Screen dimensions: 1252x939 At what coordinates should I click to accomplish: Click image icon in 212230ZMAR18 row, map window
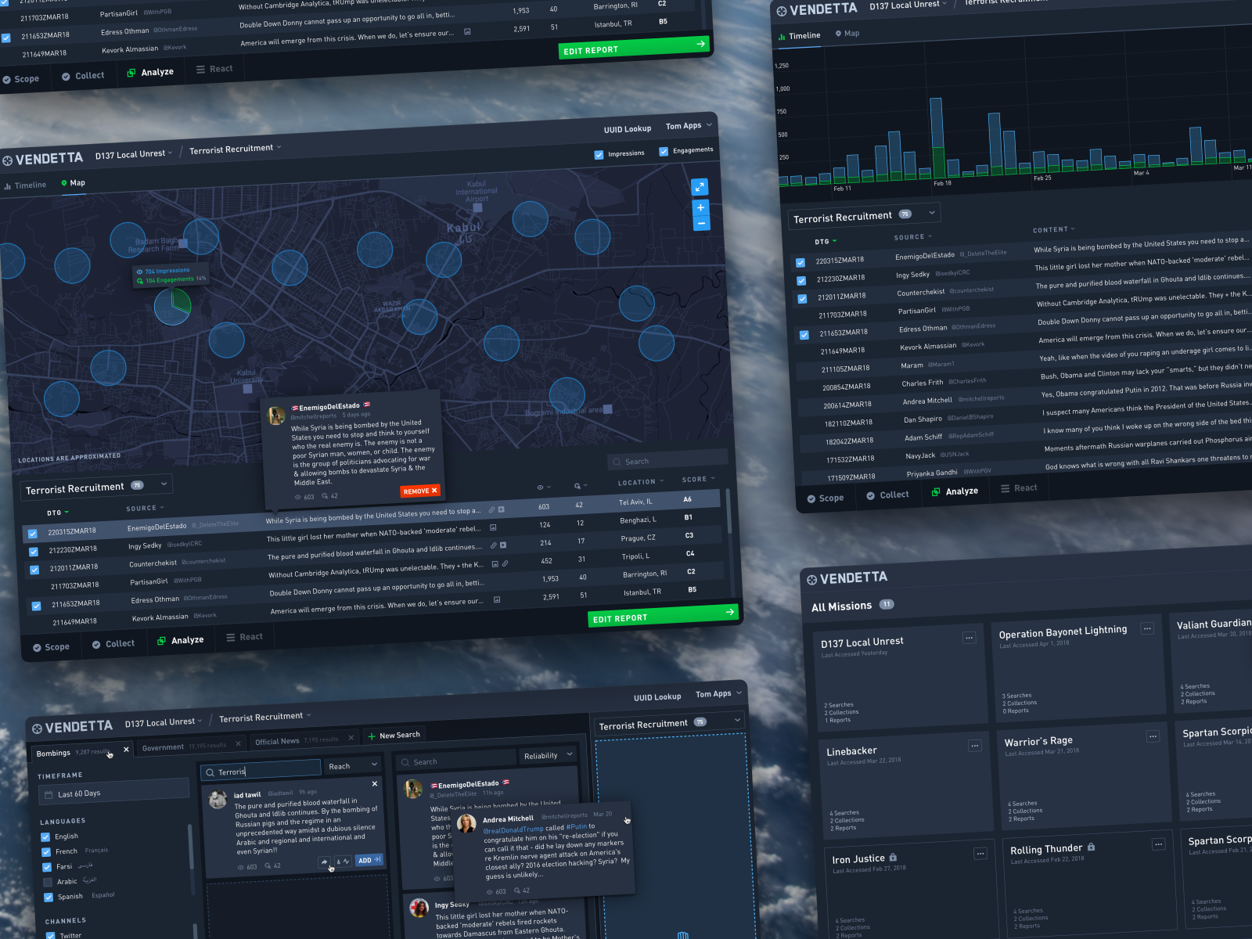493,527
